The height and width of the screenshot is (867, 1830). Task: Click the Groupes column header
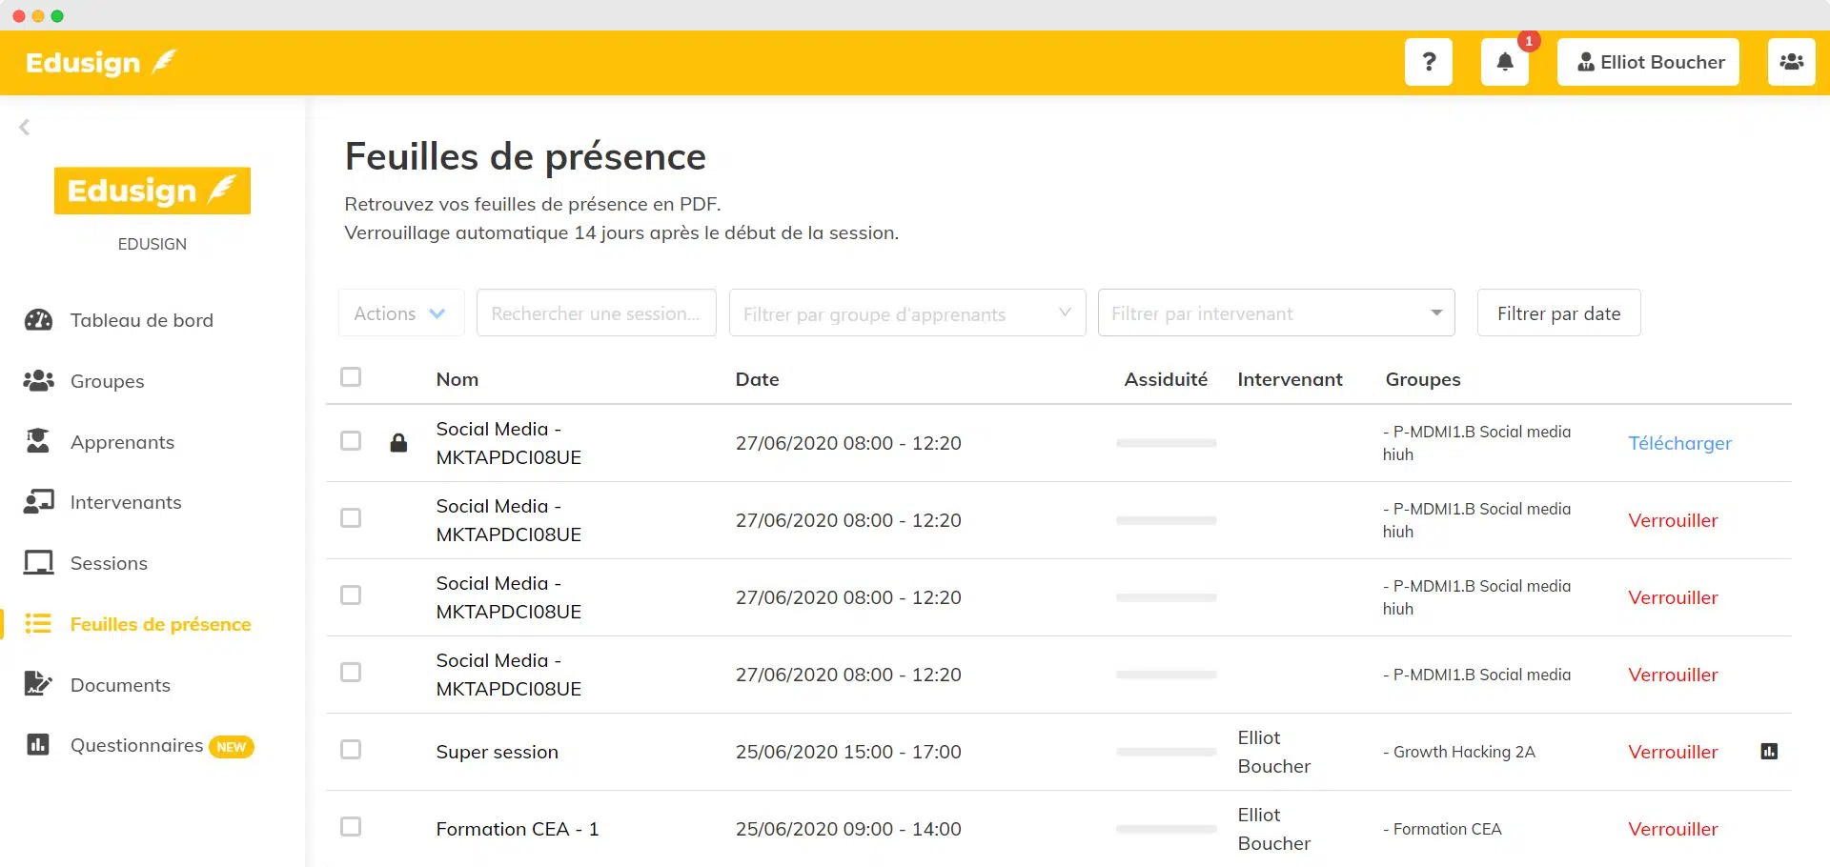click(1423, 379)
